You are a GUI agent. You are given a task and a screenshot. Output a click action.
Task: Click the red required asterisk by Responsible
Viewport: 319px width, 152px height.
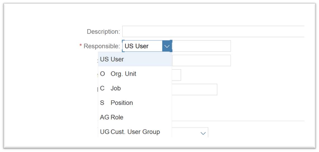[81, 46]
